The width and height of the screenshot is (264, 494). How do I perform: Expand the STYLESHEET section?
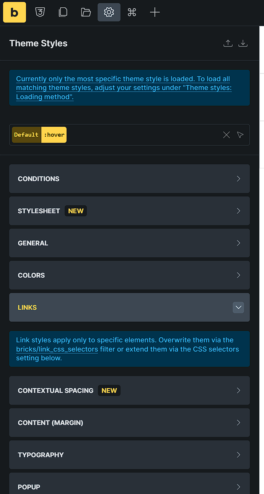[129, 211]
